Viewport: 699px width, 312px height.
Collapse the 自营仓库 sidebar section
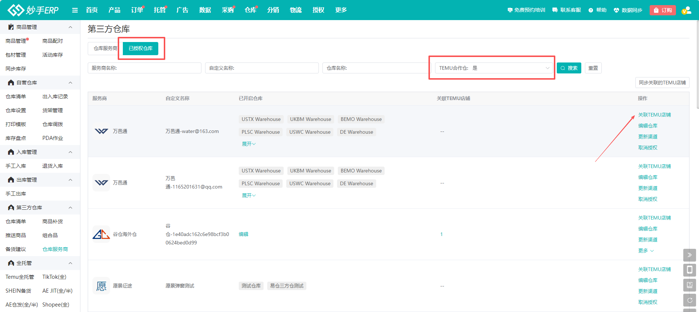[70, 83]
